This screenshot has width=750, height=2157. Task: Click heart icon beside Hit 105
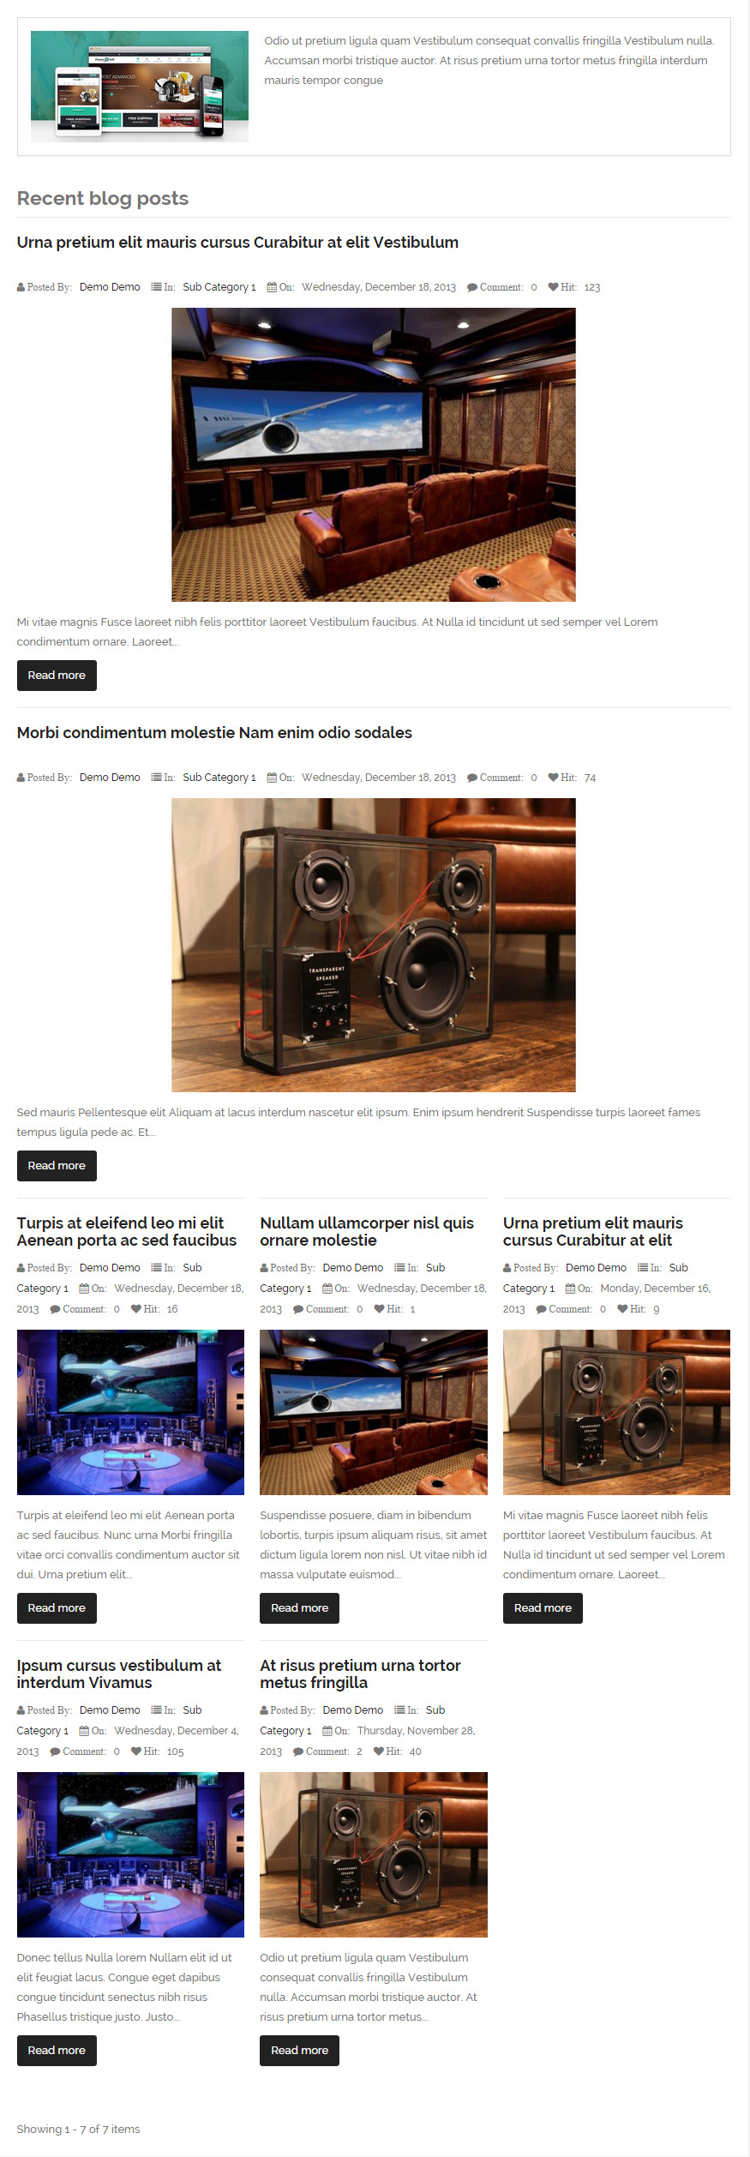(135, 1751)
